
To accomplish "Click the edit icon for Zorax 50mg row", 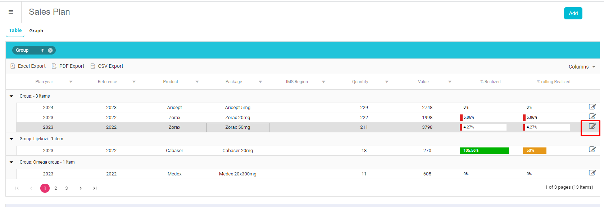I will 592,126.
